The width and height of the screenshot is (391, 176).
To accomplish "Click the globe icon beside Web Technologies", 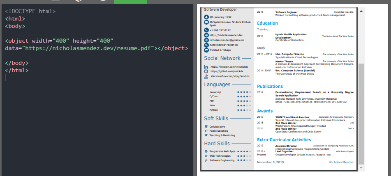I will coord(206,156).
